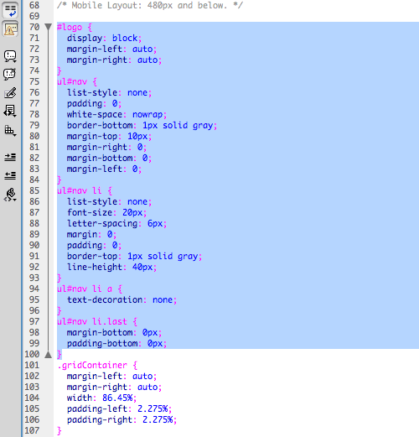419x437 pixels.
Task: Collapse selection using the top triangle at line 70
Action: click(x=49, y=27)
